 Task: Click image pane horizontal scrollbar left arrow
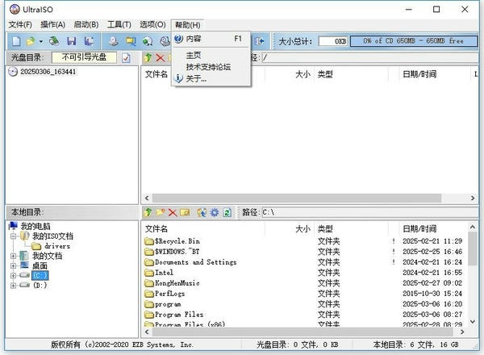(147, 198)
